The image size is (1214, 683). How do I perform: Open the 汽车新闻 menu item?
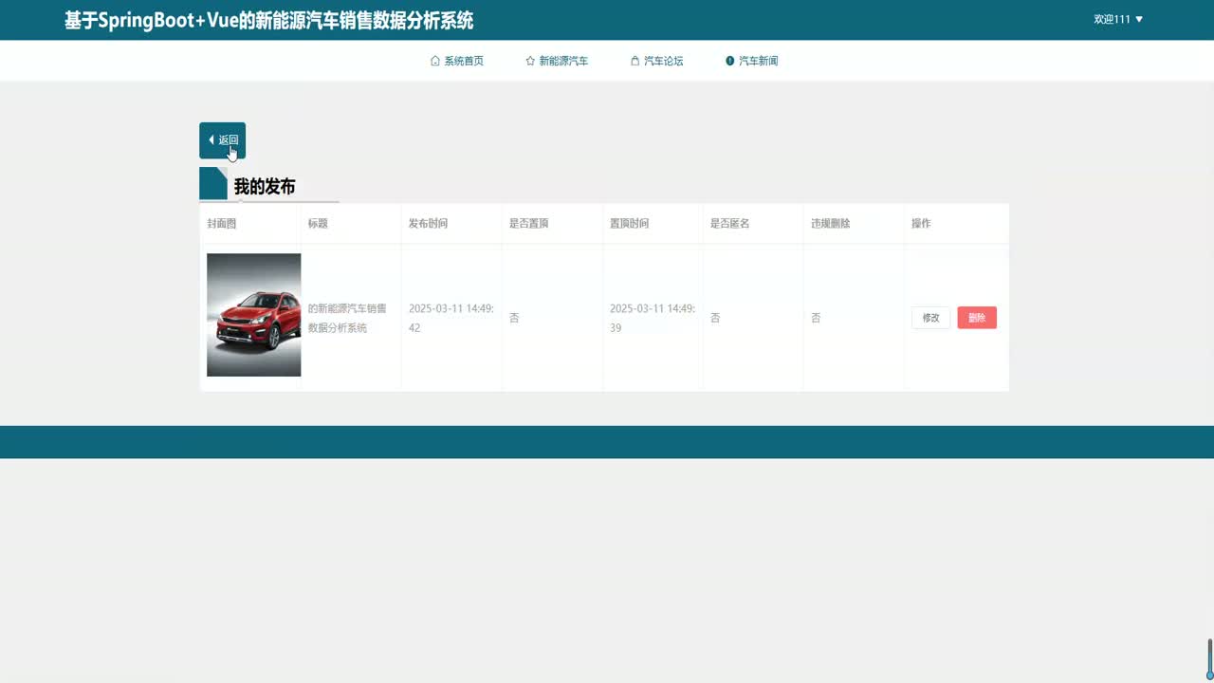click(752, 61)
